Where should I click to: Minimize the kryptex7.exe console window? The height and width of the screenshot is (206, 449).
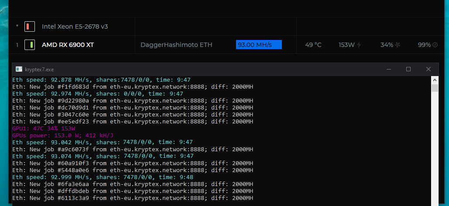coord(389,70)
